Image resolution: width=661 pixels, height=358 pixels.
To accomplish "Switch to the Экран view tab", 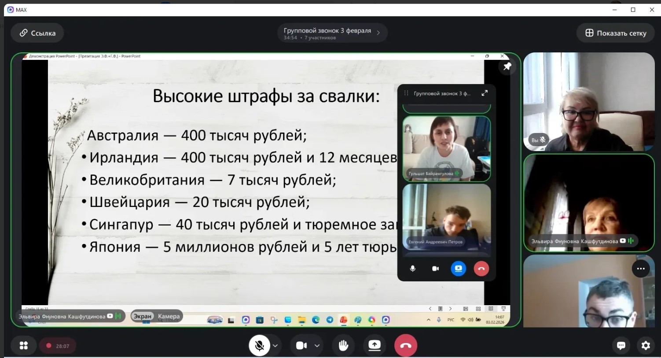I will coord(142,316).
